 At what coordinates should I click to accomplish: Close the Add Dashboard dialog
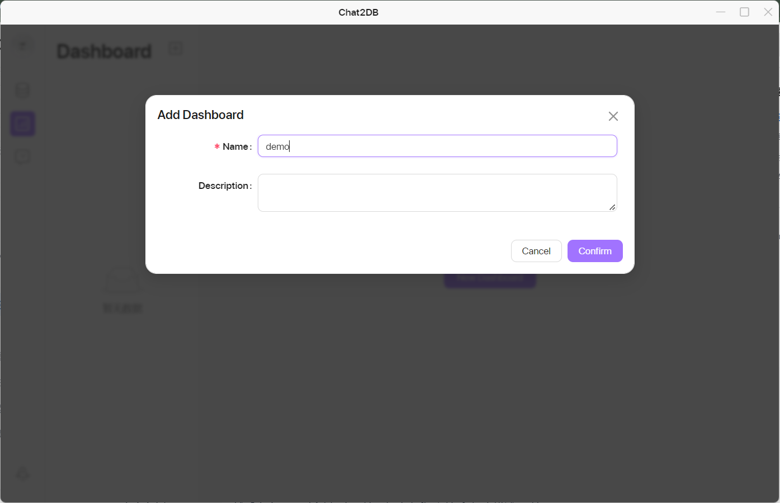pos(613,116)
